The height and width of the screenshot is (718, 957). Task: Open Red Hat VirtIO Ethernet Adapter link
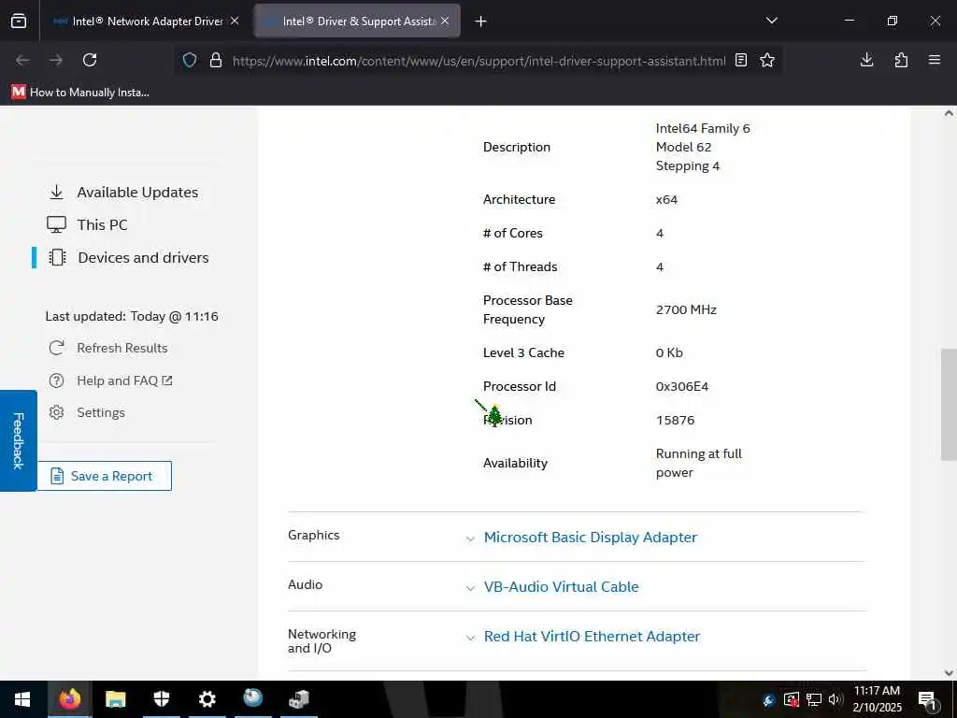[x=592, y=636]
